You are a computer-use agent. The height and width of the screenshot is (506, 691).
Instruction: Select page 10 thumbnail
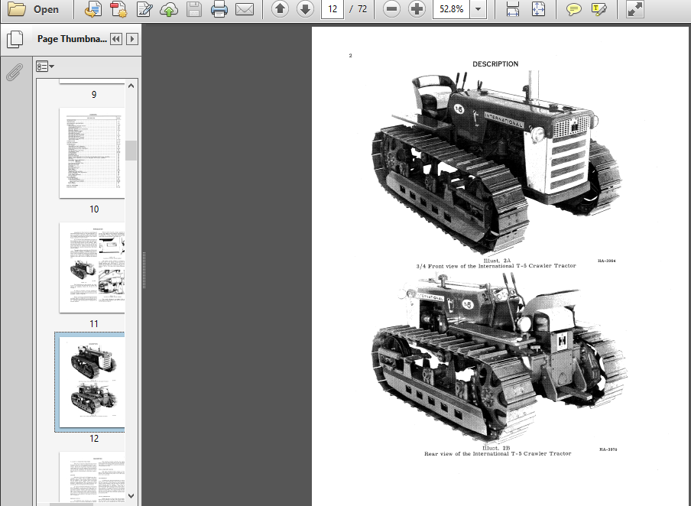click(92, 153)
